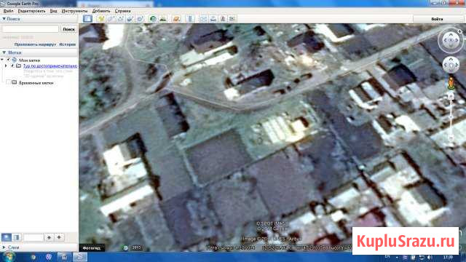Switch planets using the planet toolbar icon
Viewport: 466px width, 262px height.
176,19
